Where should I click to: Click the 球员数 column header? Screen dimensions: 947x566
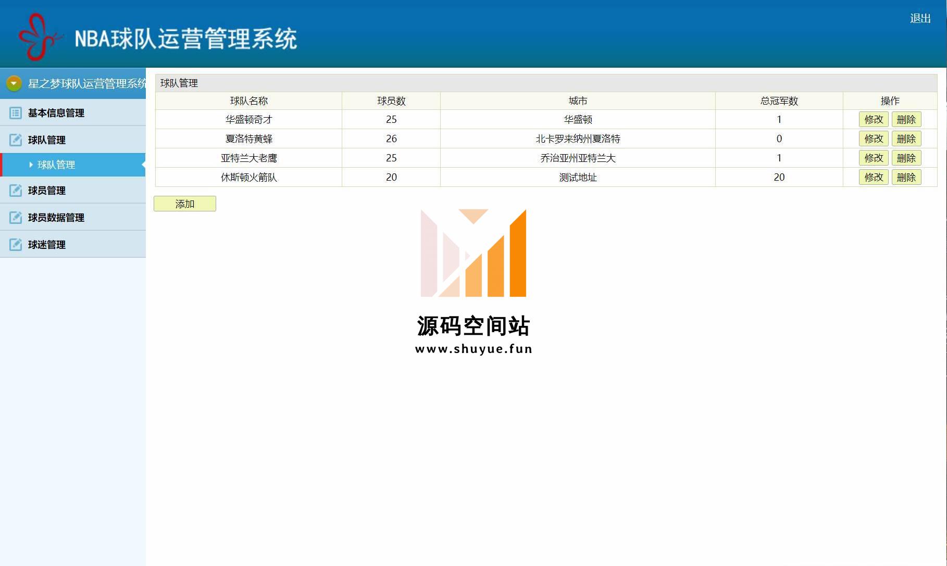391,100
